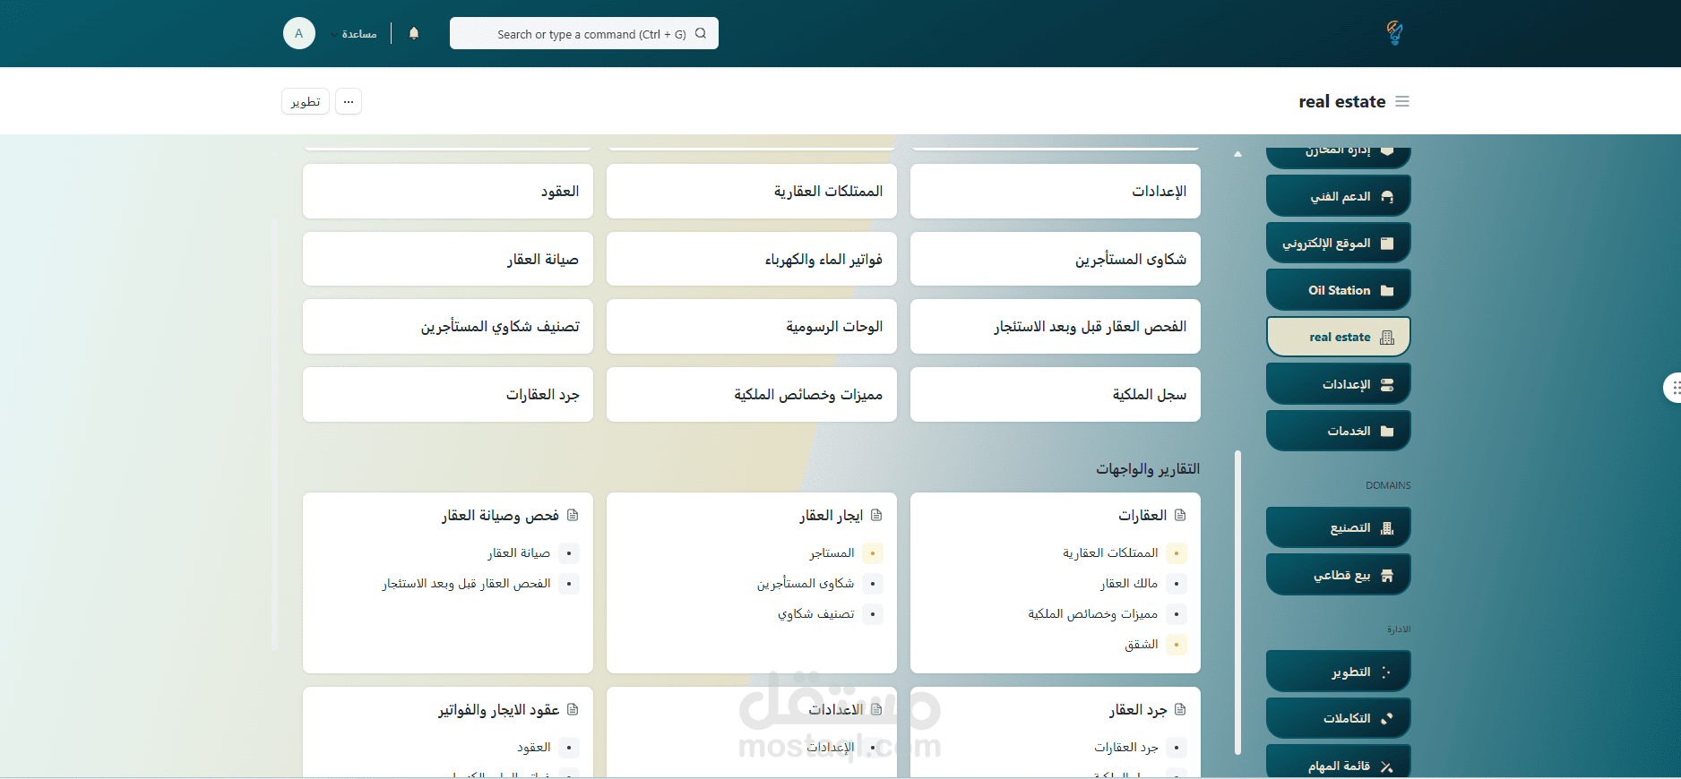This screenshot has width=1681, height=779.
Task: Click document icon beside ايجار العقار title
Action: coord(876,515)
